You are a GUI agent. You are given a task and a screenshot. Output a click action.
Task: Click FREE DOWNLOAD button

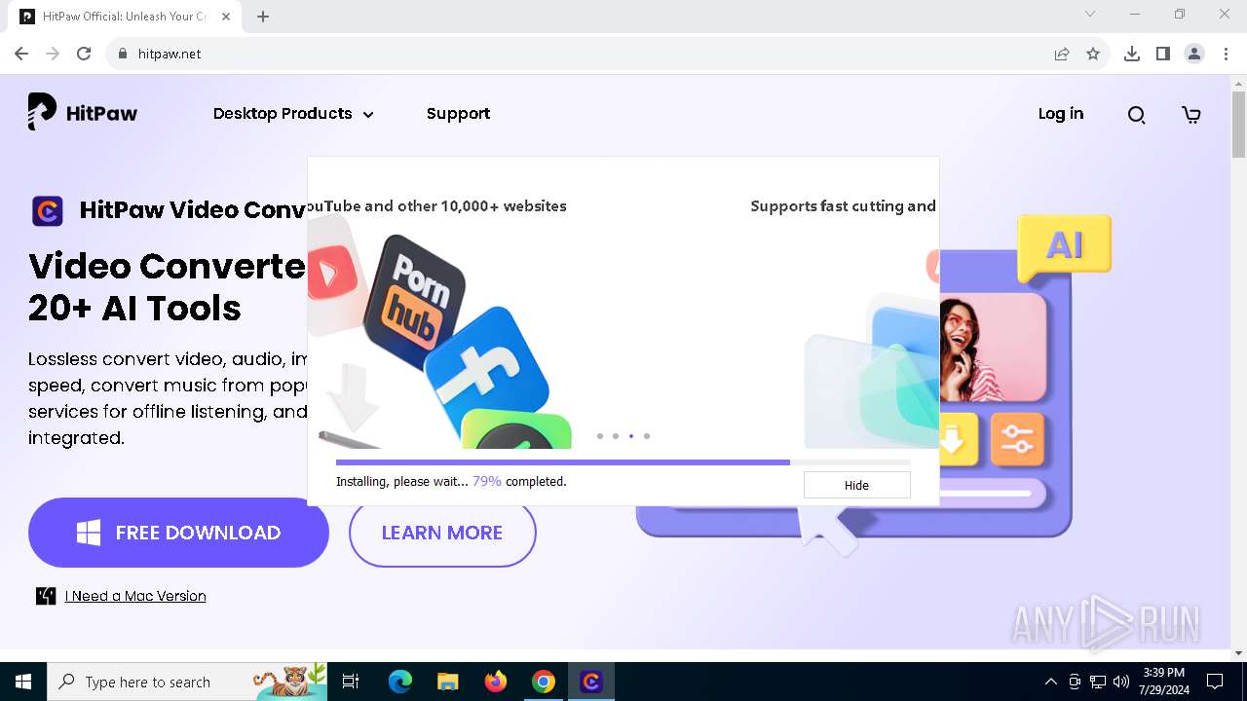point(178,533)
